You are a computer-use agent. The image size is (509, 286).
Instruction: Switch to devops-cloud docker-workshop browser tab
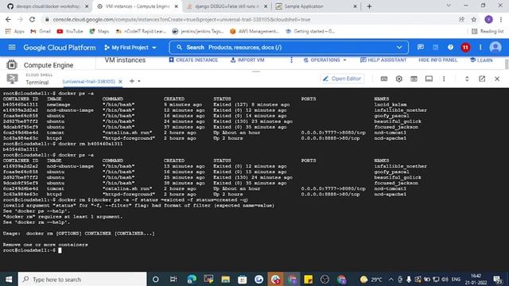pos(48,6)
